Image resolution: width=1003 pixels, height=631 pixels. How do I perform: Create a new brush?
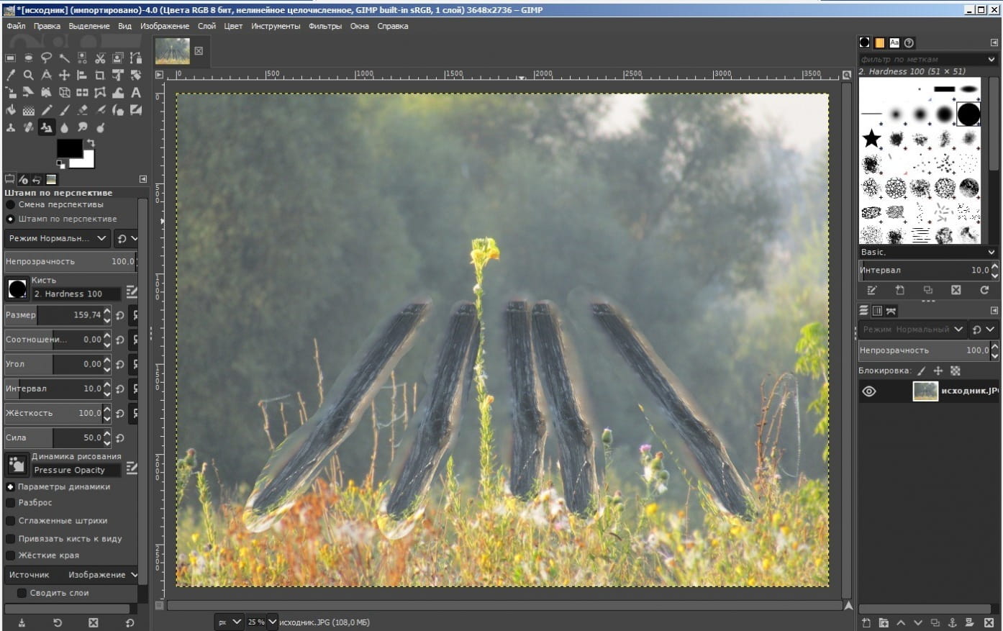[x=899, y=290]
